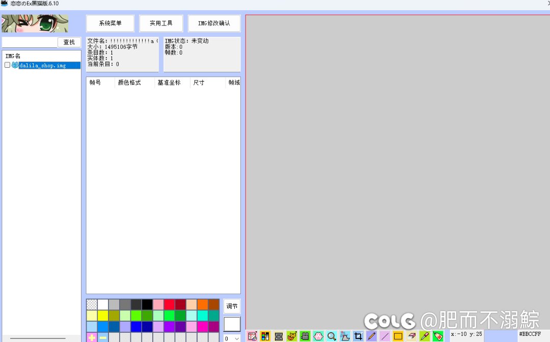Open the 实用工具 menu
The height and width of the screenshot is (342, 550).
click(x=161, y=23)
